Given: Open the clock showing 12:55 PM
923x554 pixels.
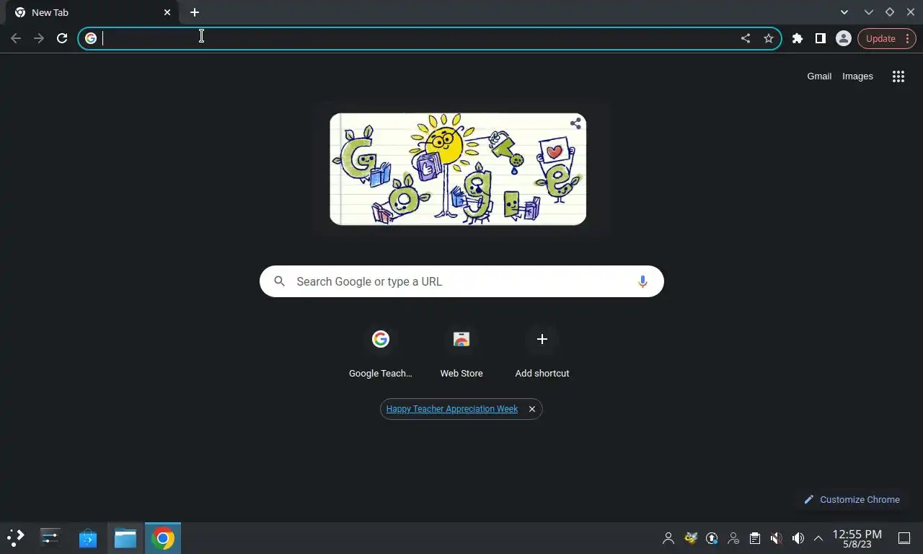Looking at the screenshot, I should point(857,538).
